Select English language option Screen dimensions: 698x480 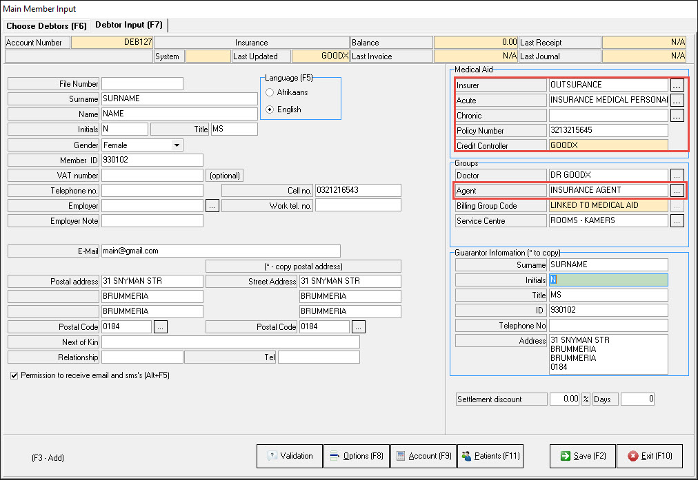270,109
